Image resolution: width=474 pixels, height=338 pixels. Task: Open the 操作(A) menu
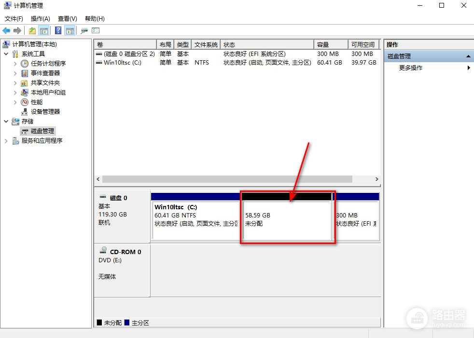40,19
